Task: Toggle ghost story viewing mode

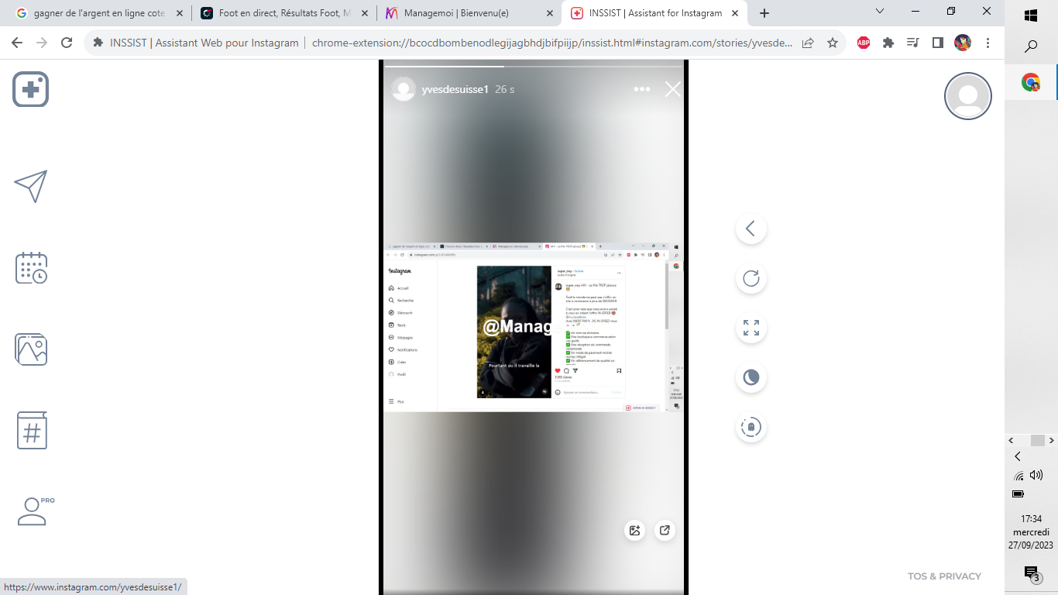Action: point(751,427)
